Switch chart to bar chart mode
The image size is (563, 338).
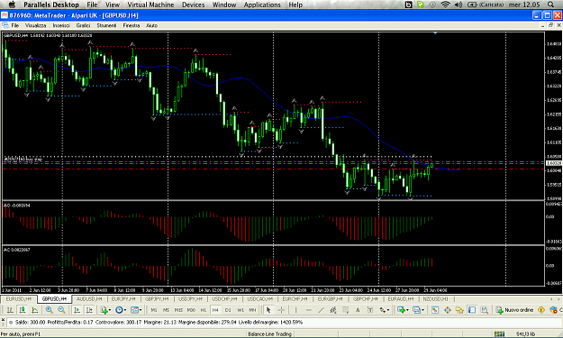pos(10,310)
